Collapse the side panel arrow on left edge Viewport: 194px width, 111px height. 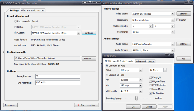click(x=3, y=52)
